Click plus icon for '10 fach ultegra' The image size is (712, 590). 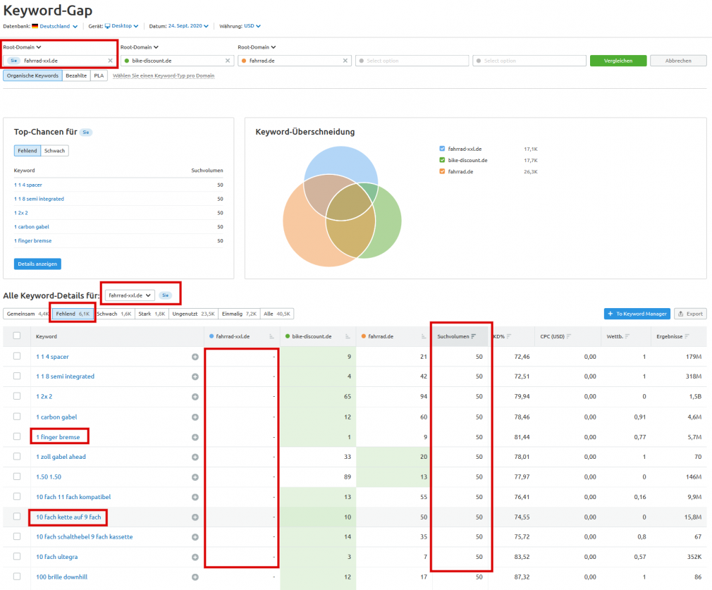click(x=195, y=557)
